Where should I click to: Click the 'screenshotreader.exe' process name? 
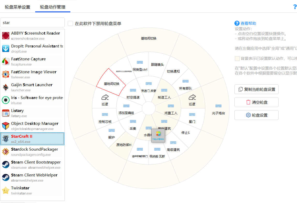tap(28, 38)
